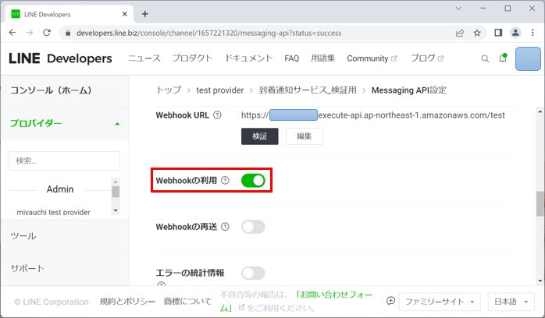
Task: Click the help icon beside Webhookの利用
Action: (225, 180)
